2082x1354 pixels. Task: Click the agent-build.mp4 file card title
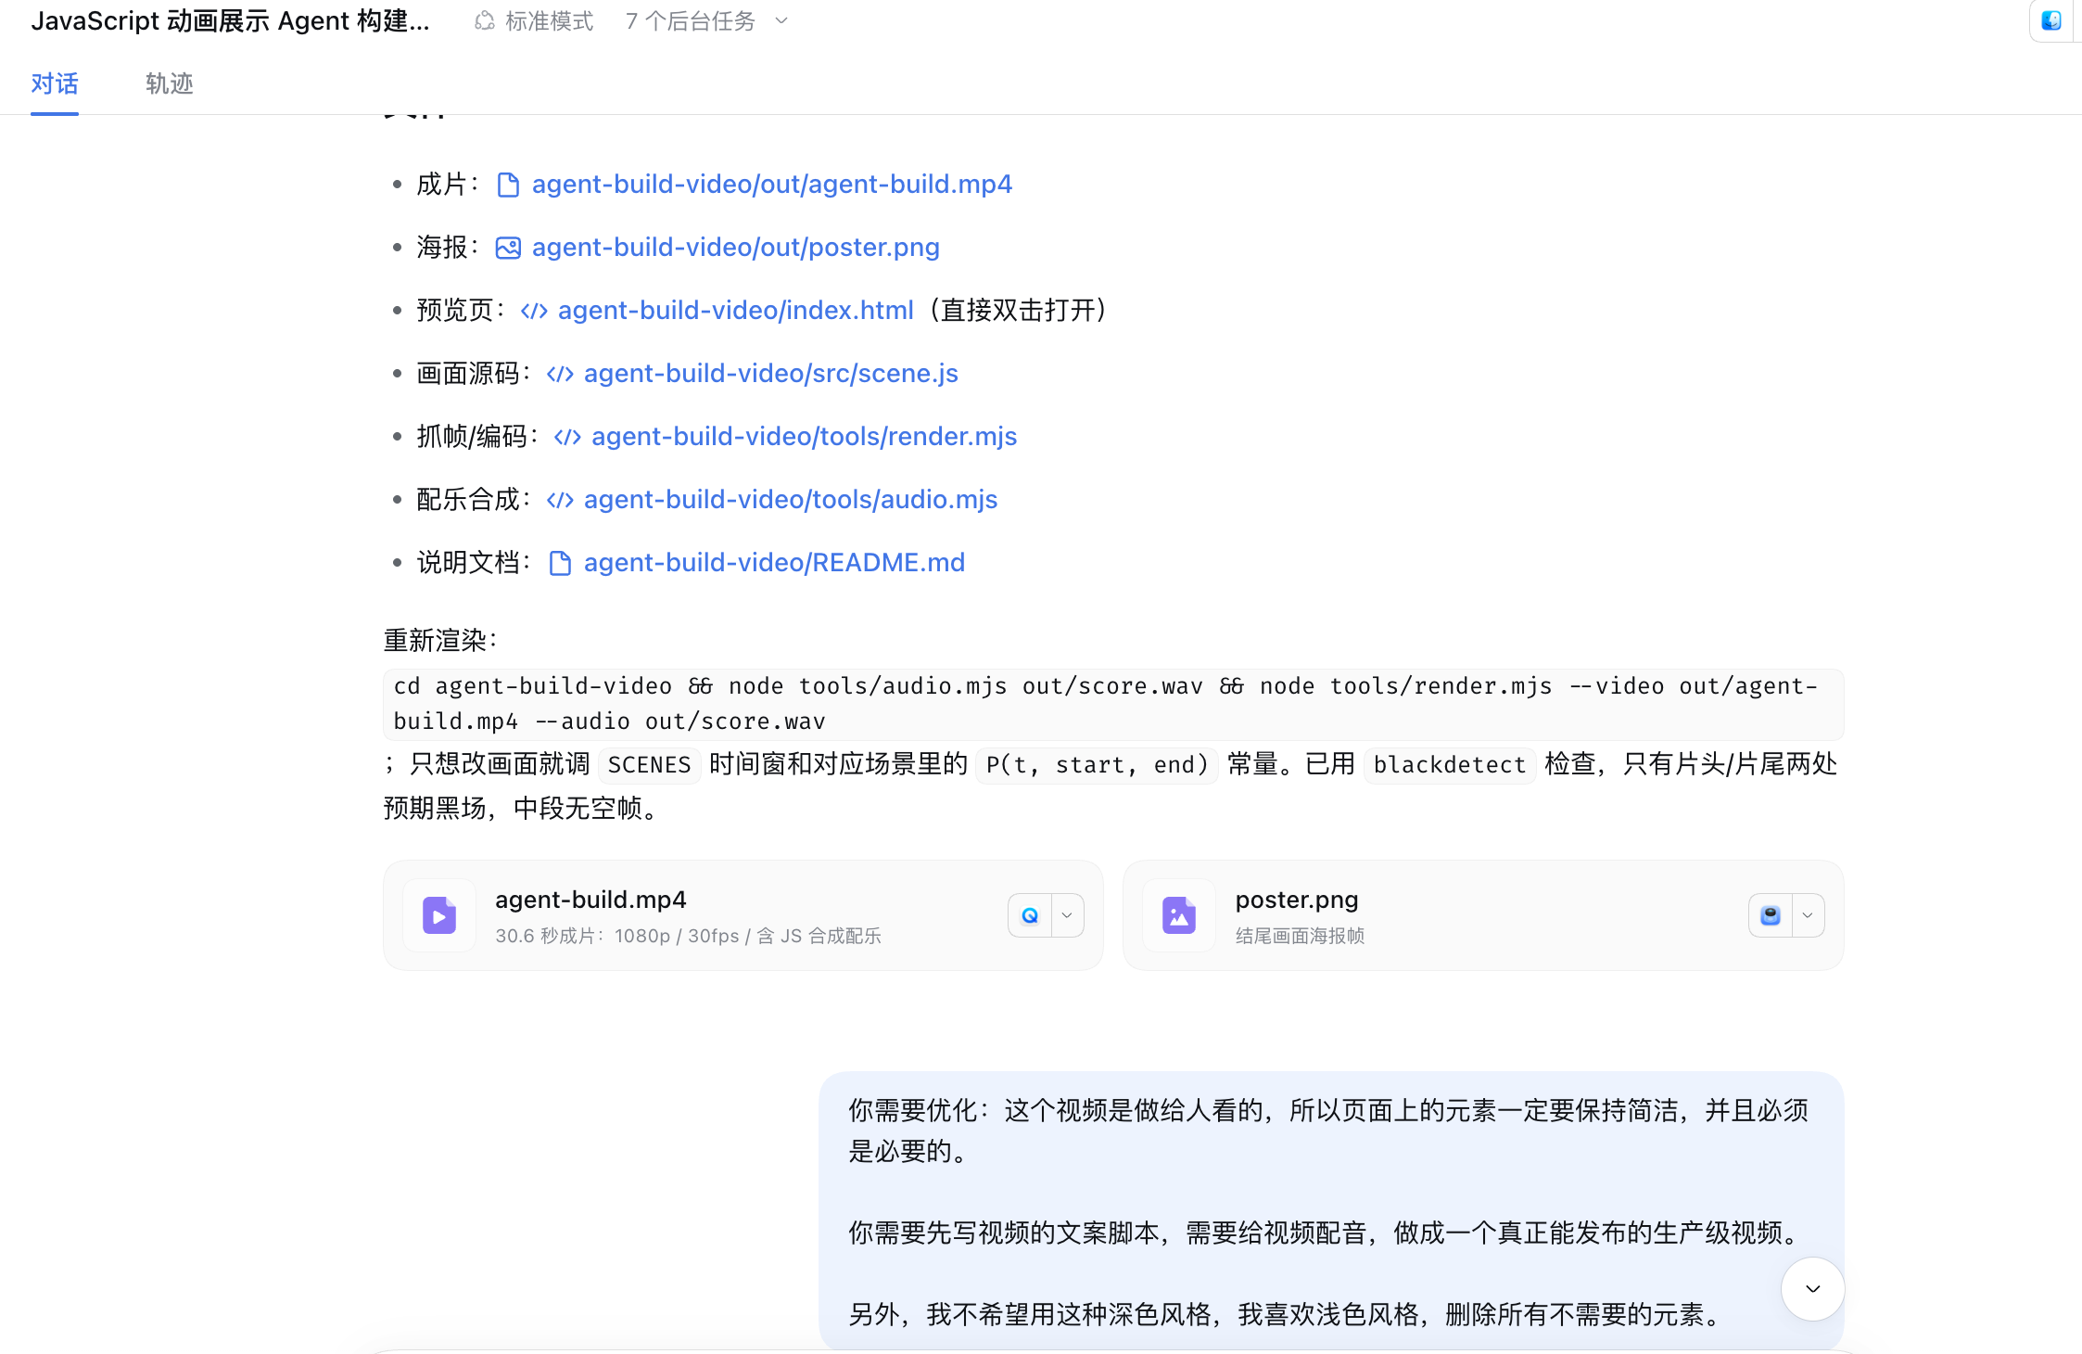(590, 900)
